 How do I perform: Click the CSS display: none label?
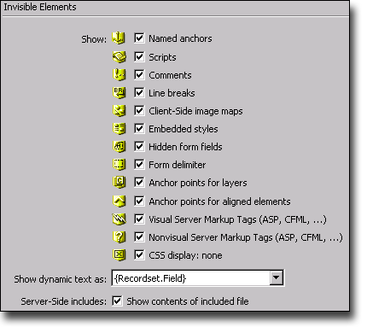tap(185, 255)
